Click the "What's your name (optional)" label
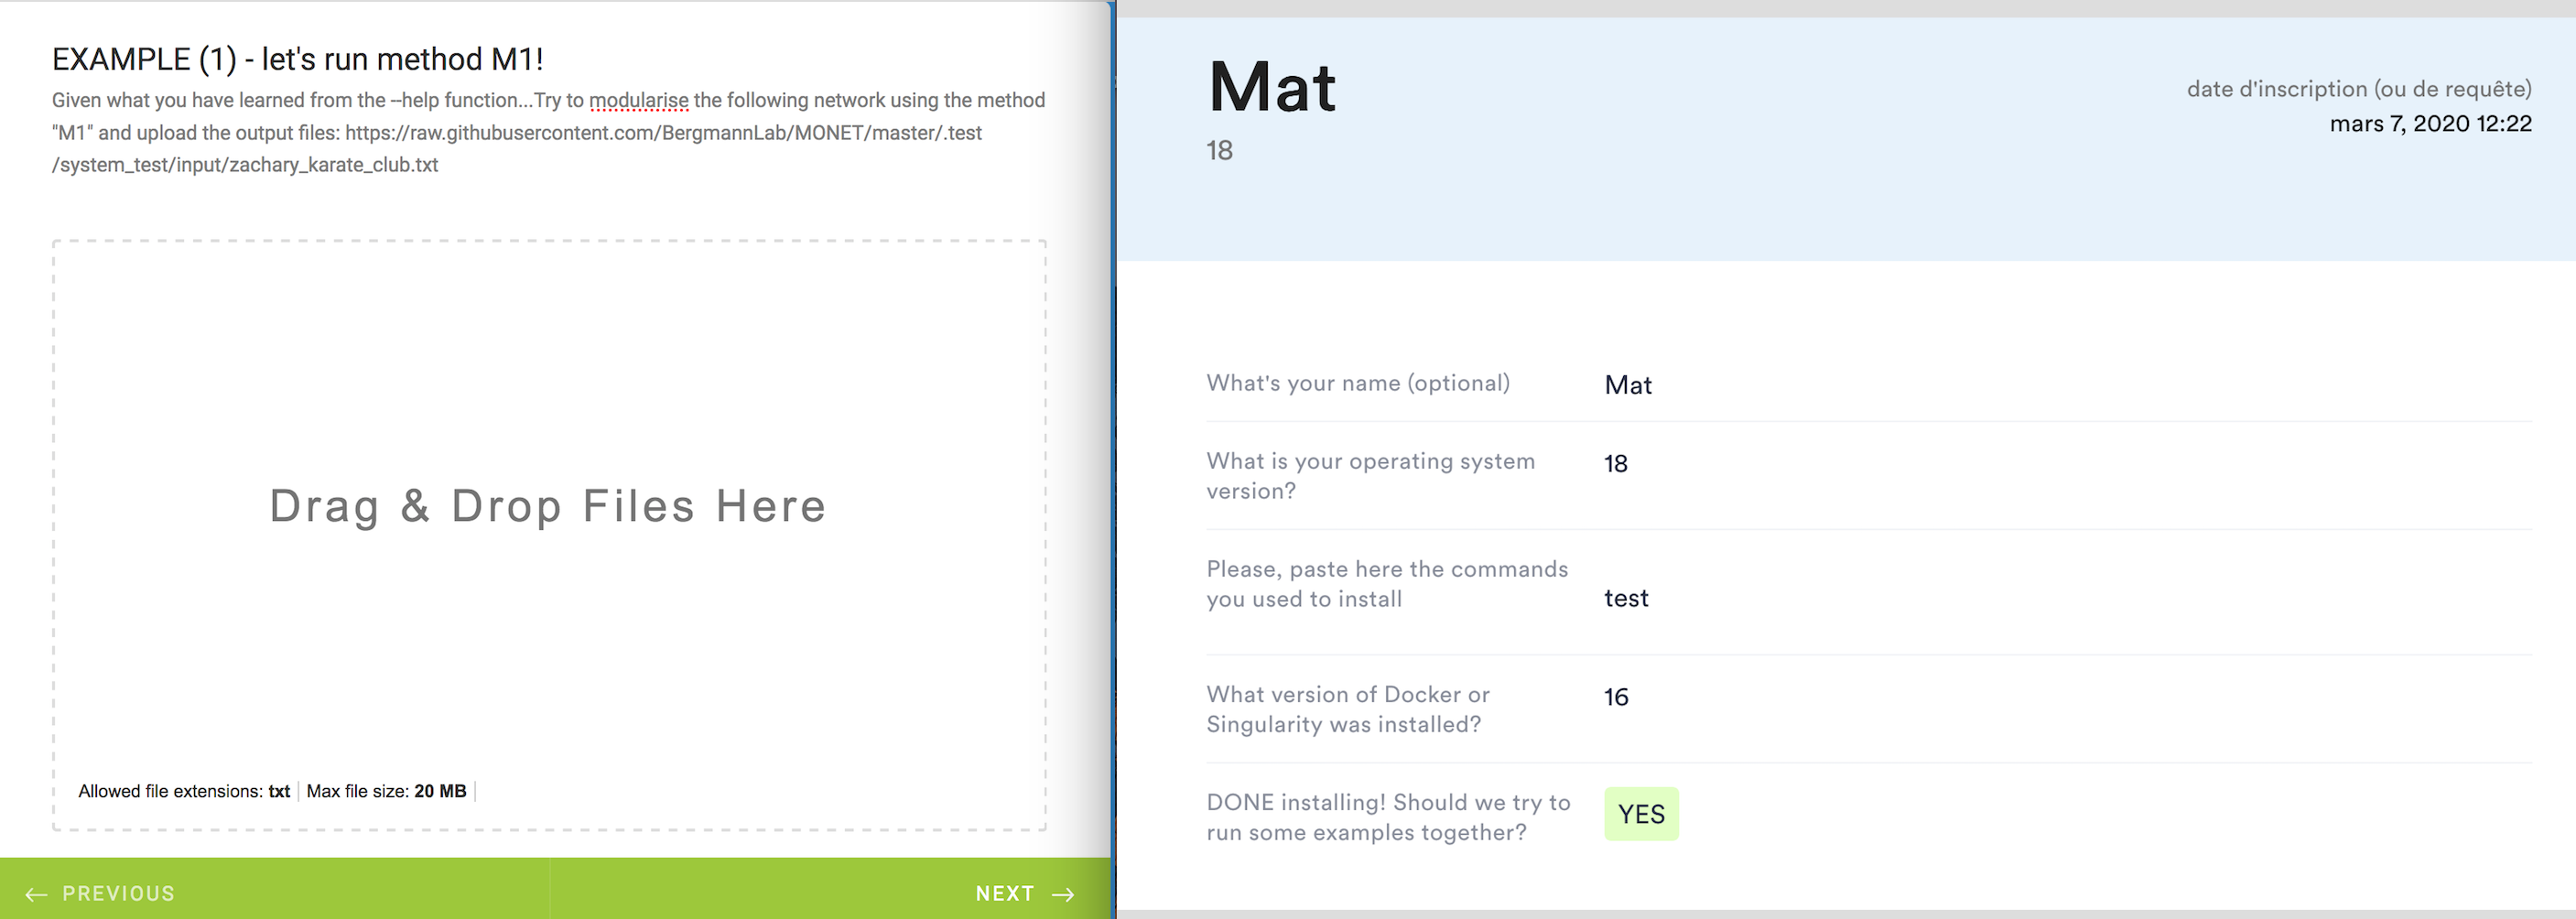2576x919 pixels. pyautogui.click(x=1357, y=383)
